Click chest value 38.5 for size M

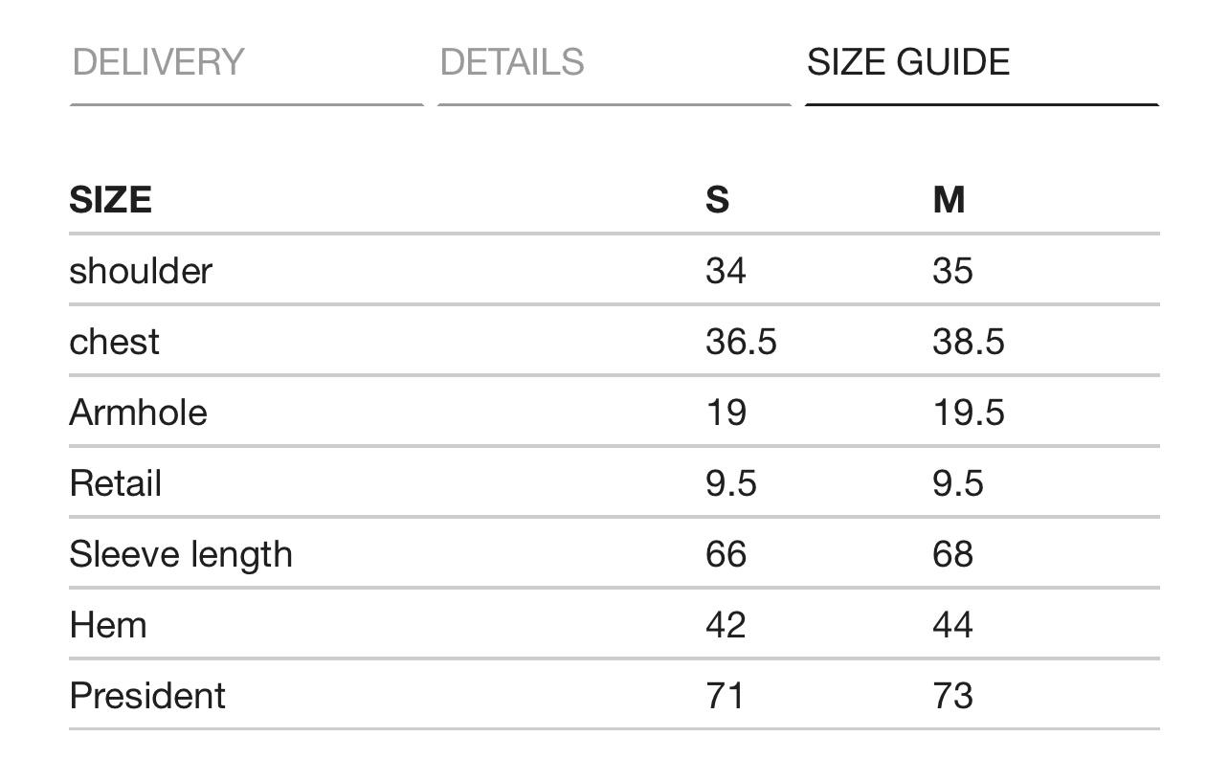tap(969, 342)
